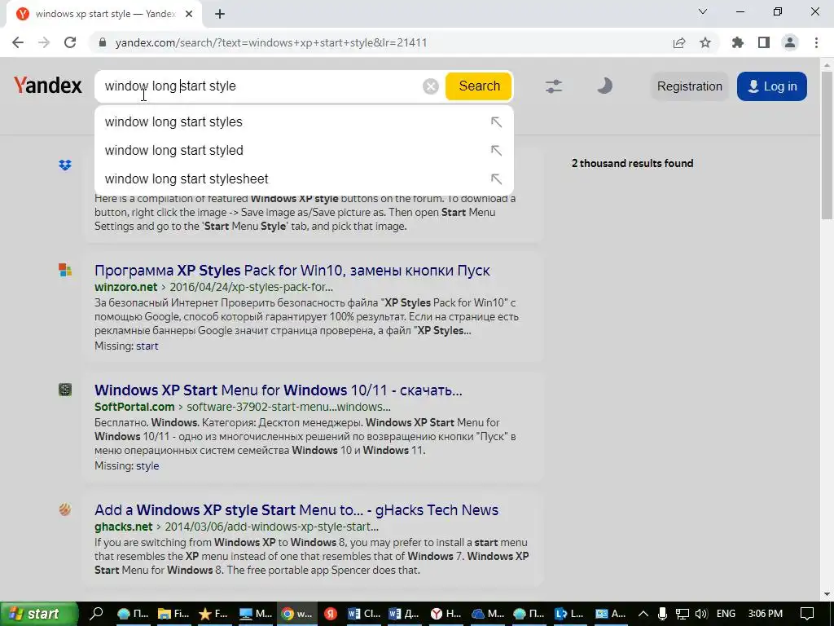Open 'Add a Windows XP style Start Menu' gHacks result
Screen dimensions: 834x626
(296, 510)
